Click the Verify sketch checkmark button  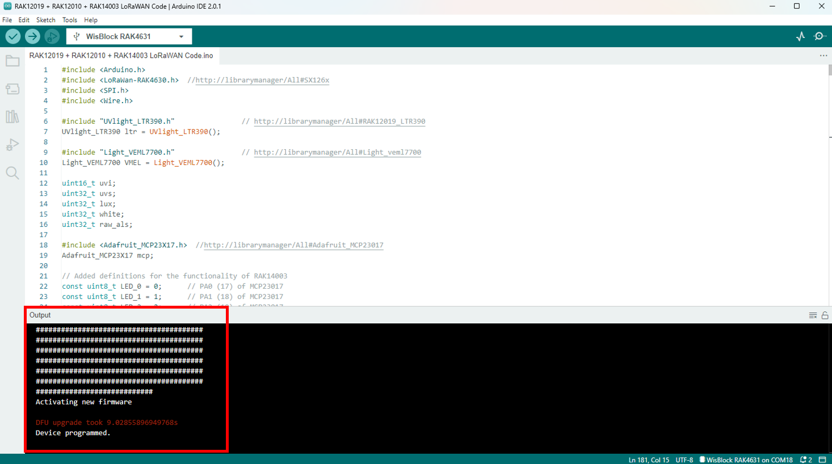pyautogui.click(x=13, y=36)
